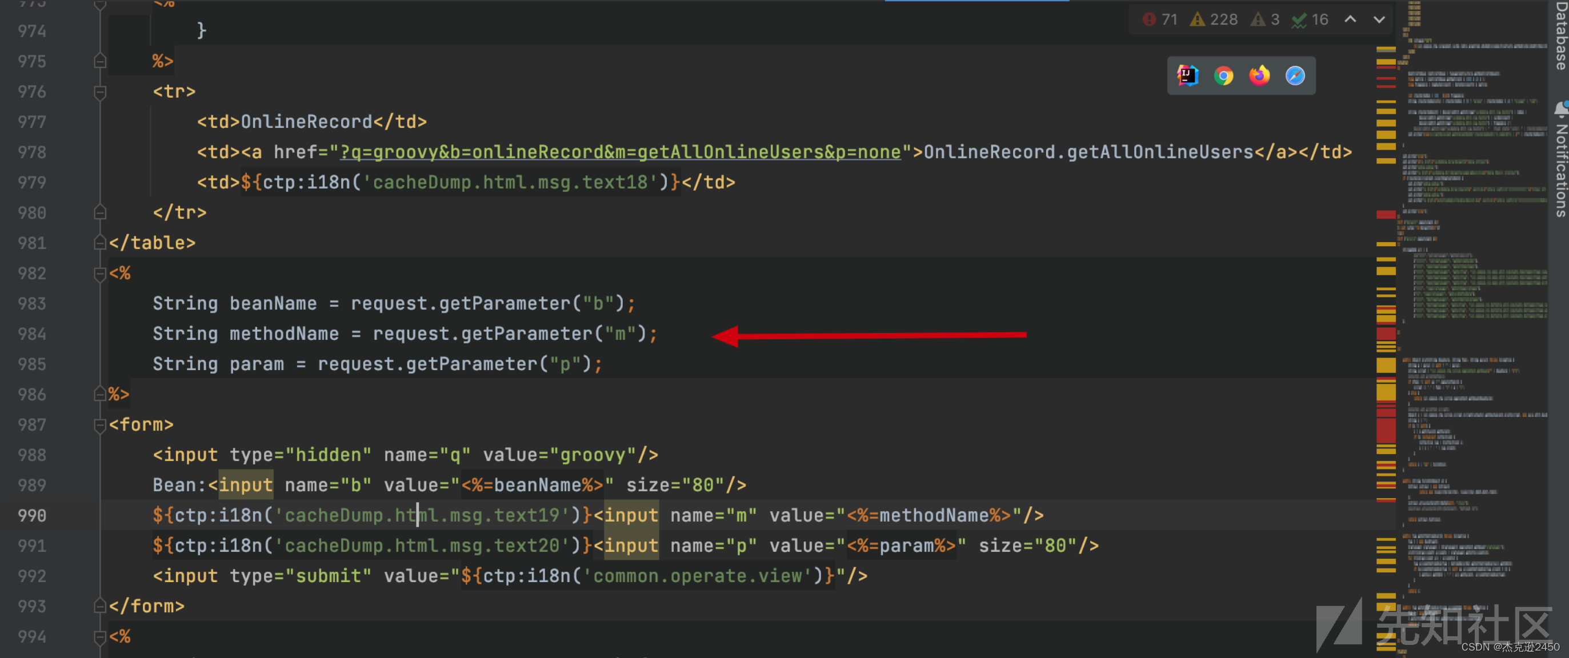This screenshot has width=1569, height=658.
Task: Click line number 978 in the gutter
Action: click(31, 152)
